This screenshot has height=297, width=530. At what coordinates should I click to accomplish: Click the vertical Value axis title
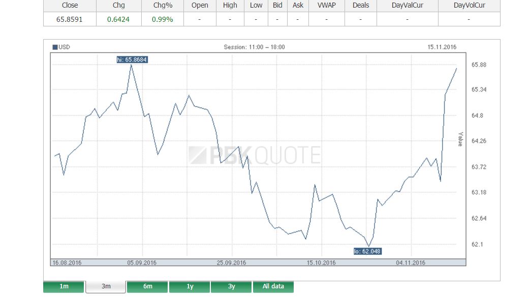click(x=460, y=139)
